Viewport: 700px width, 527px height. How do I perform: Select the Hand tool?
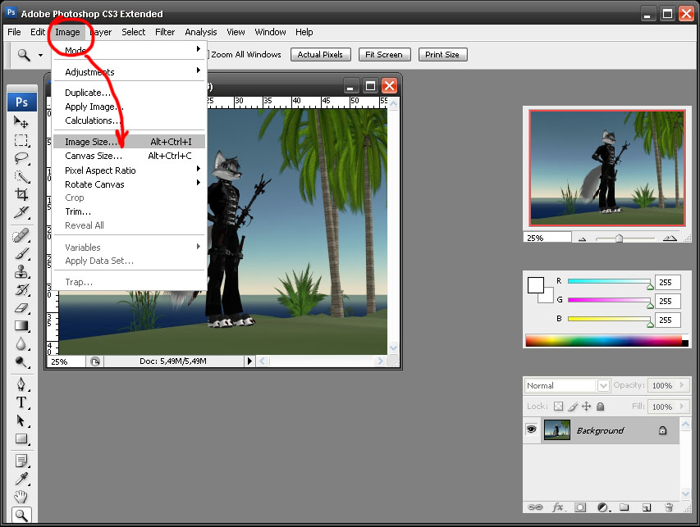click(22, 496)
